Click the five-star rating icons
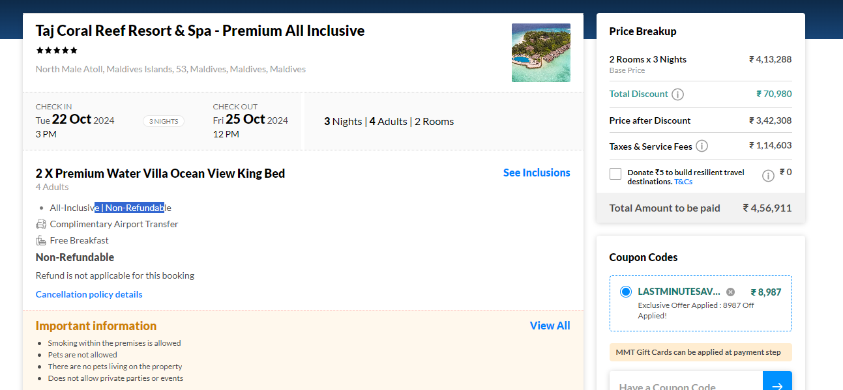Viewport: 843px width, 390px height. (57, 50)
